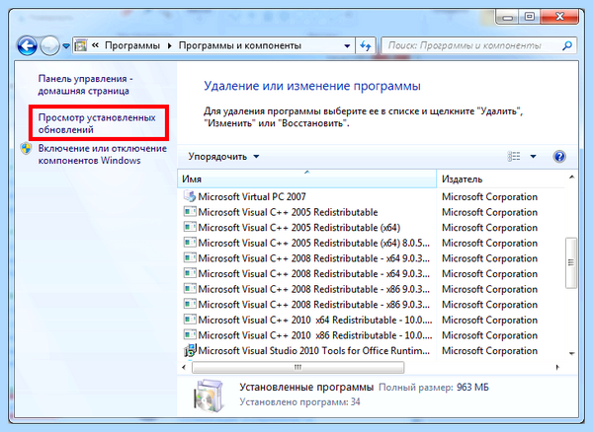Image resolution: width=593 pixels, height=432 pixels.
Task: Select Visual C++ 2010 x64 Redistributable row
Action: click(x=314, y=320)
